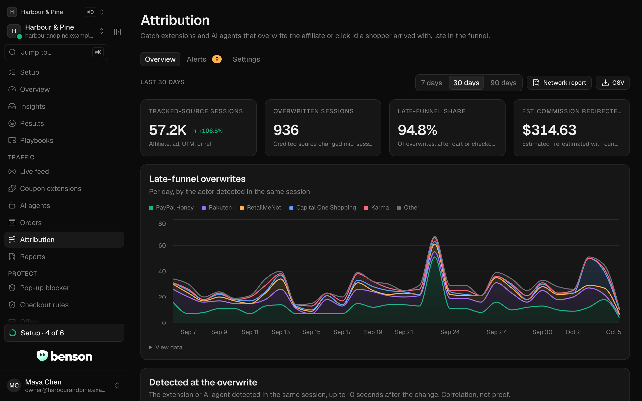The height and width of the screenshot is (401, 642).
Task: Click the Playbooks book icon
Action: point(12,140)
